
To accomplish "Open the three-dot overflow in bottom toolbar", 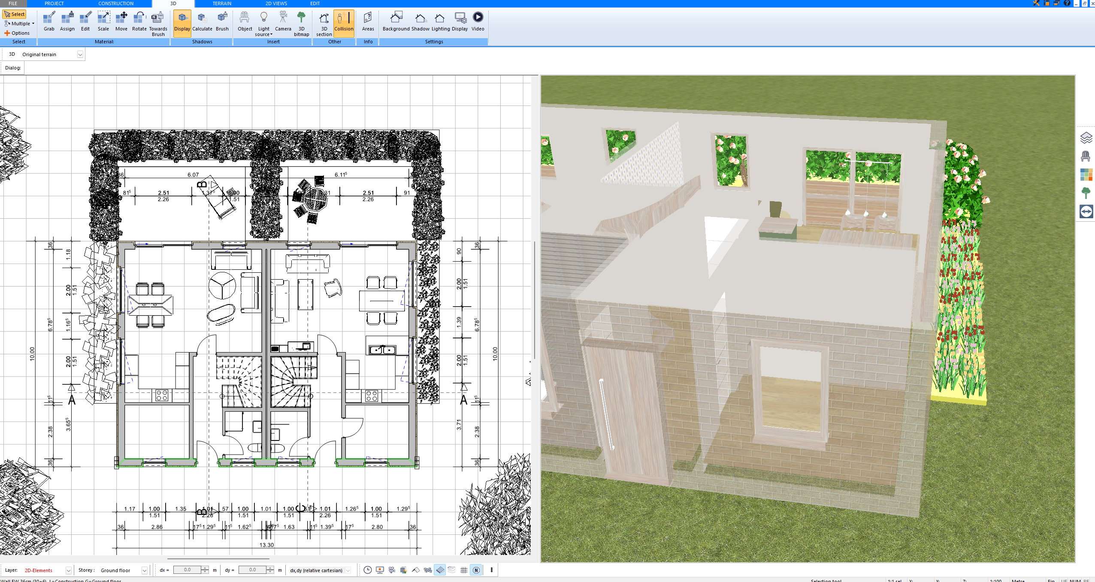I will point(492,570).
